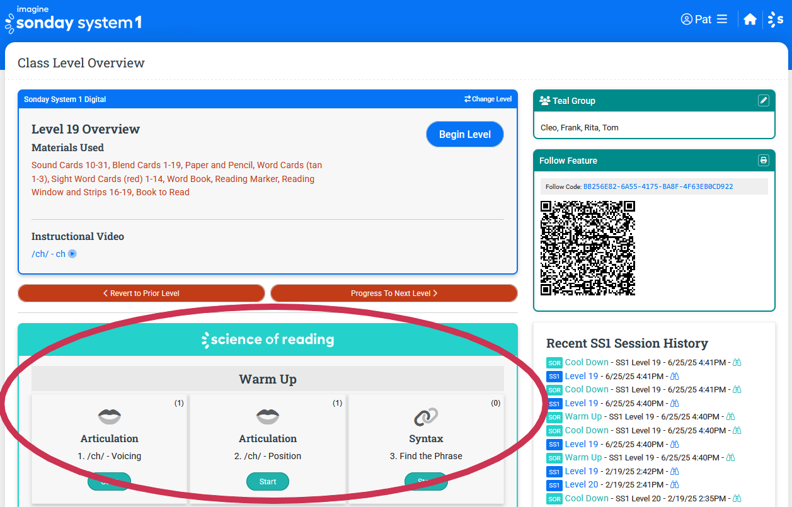This screenshot has width=792, height=507.
Task: Click the Level 19 Overview heading
Action: point(86,129)
